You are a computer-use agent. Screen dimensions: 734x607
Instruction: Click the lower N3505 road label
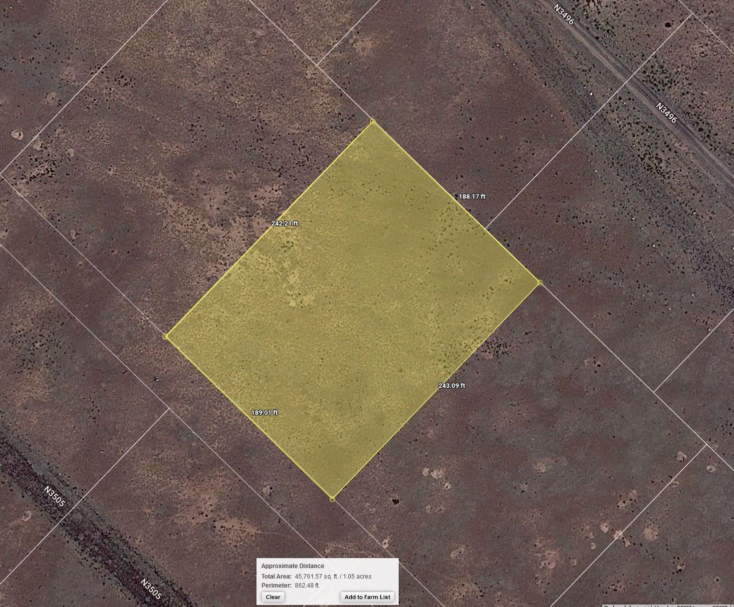[151, 589]
